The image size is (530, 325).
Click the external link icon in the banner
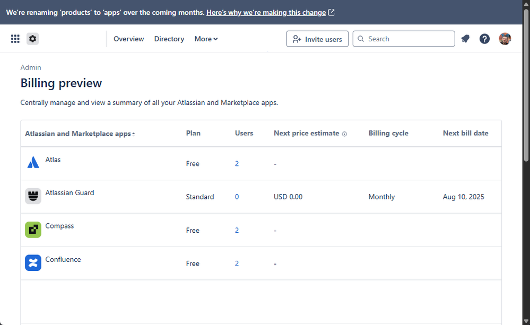point(332,13)
